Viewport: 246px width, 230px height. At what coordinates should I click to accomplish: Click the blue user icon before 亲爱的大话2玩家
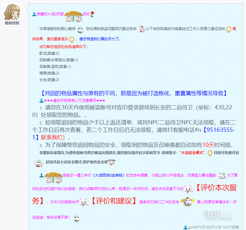pos(34,14)
